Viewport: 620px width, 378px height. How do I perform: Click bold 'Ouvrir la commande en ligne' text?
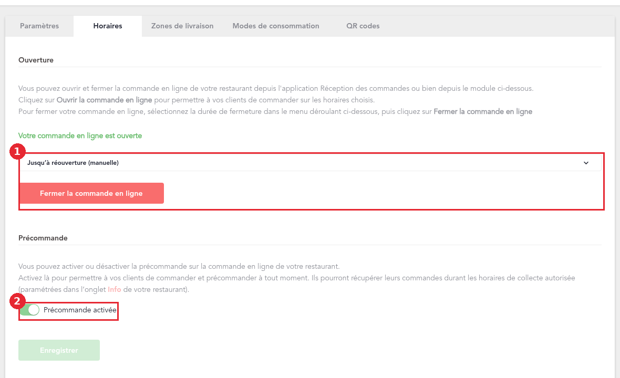[x=105, y=100]
